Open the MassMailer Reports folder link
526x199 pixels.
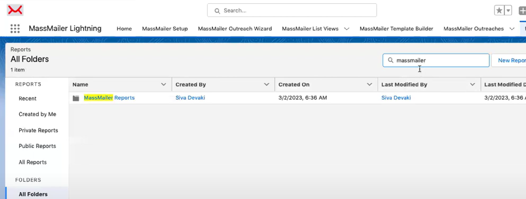[x=109, y=98]
